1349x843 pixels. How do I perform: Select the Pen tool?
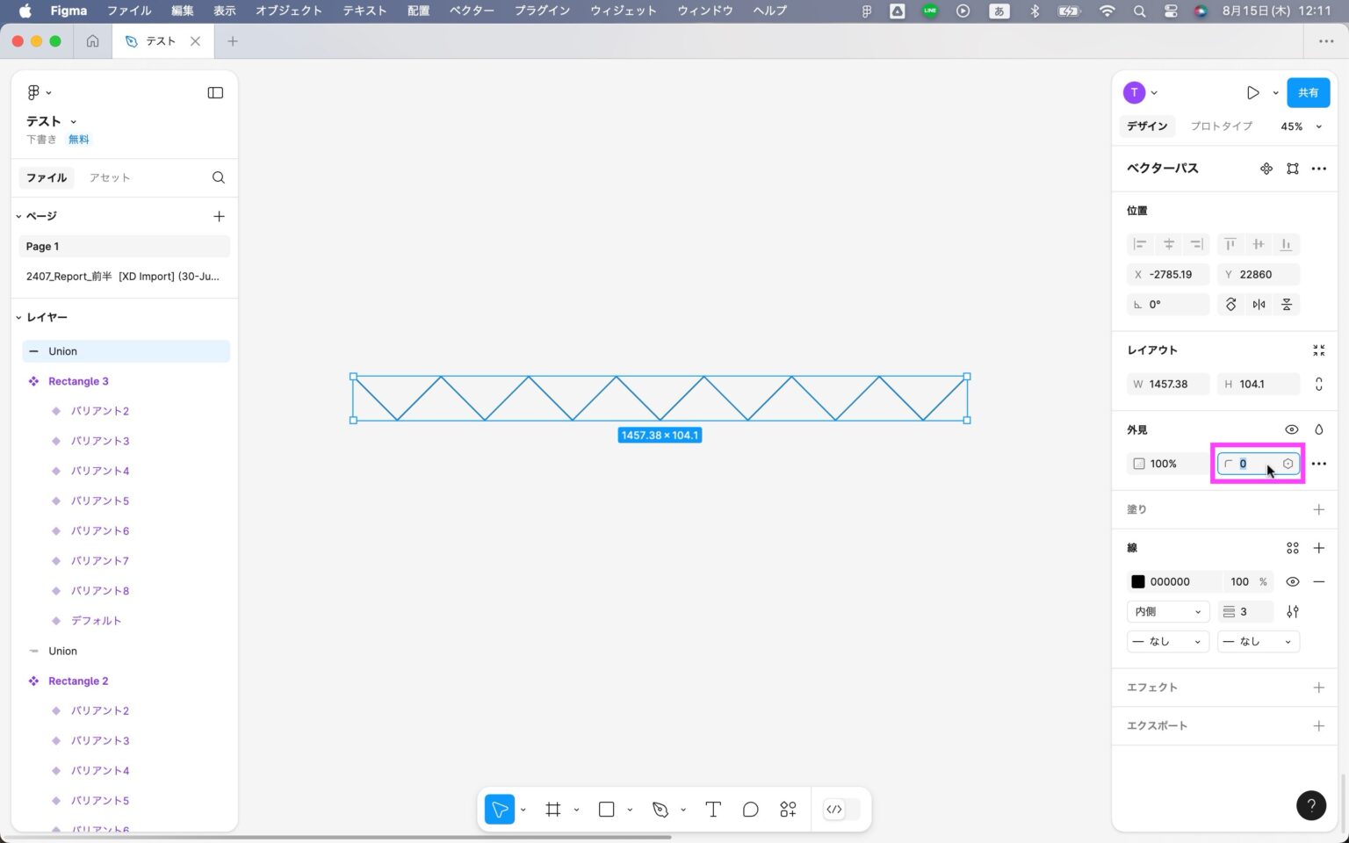pyautogui.click(x=660, y=809)
